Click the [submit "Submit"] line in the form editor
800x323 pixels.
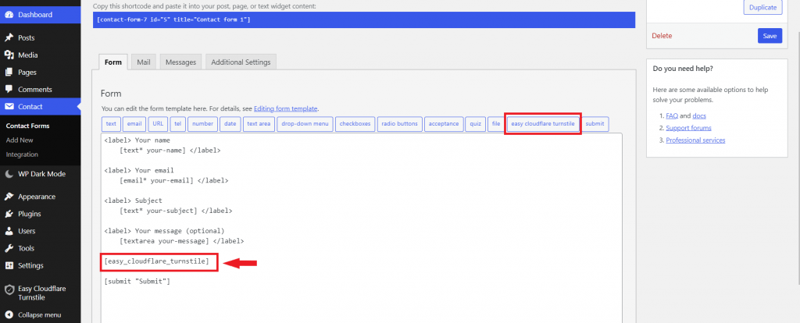click(137, 281)
